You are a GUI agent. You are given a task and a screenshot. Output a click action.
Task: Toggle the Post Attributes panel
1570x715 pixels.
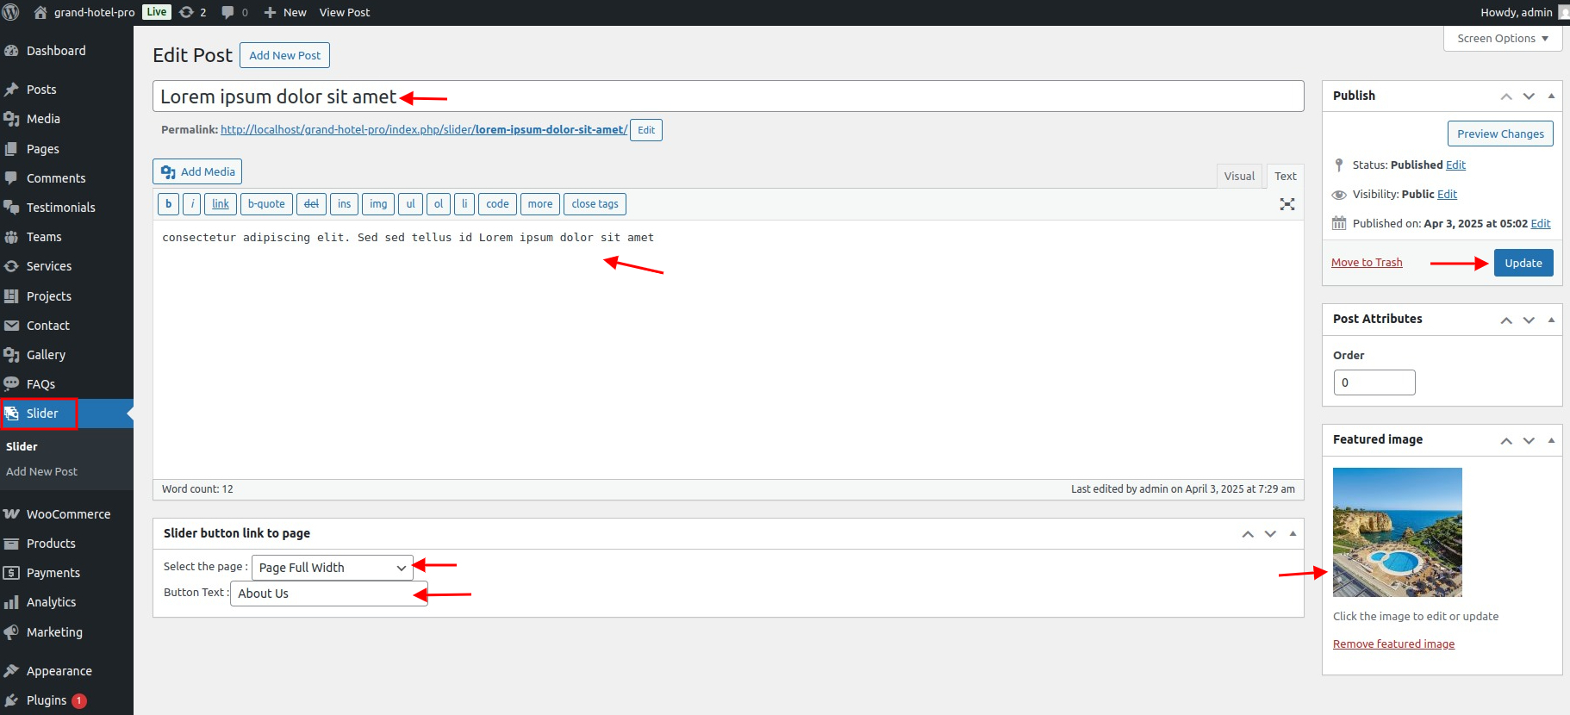coord(1551,320)
